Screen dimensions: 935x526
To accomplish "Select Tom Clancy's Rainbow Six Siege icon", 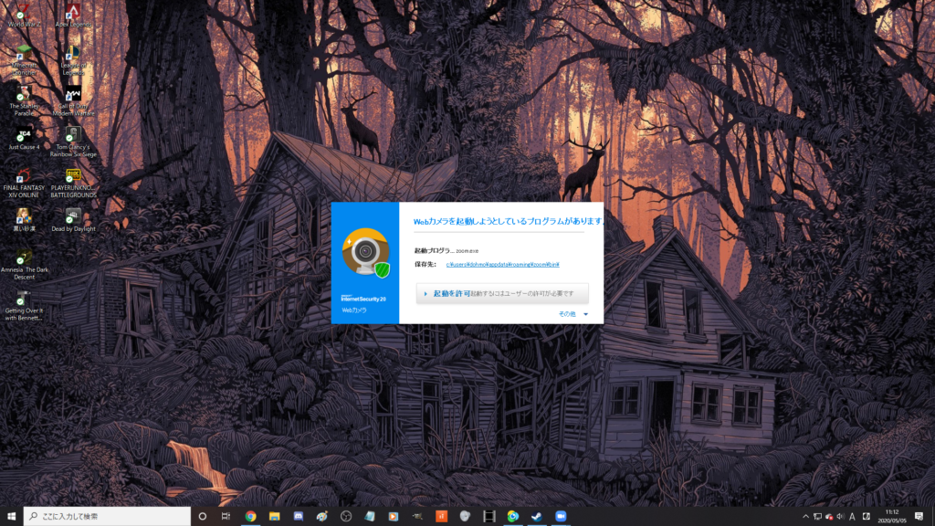I will [73, 142].
